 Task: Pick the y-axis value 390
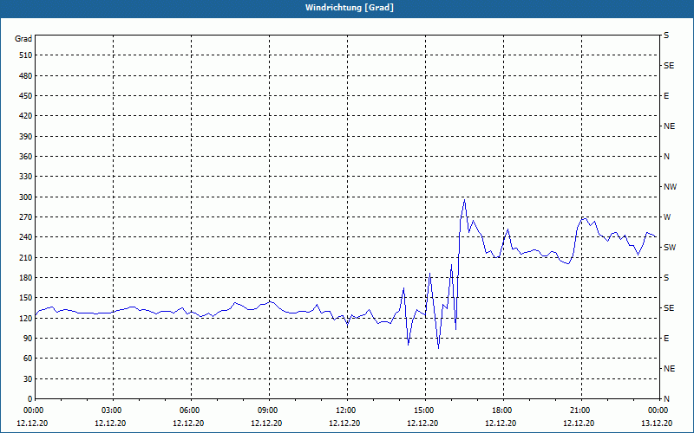(26, 137)
